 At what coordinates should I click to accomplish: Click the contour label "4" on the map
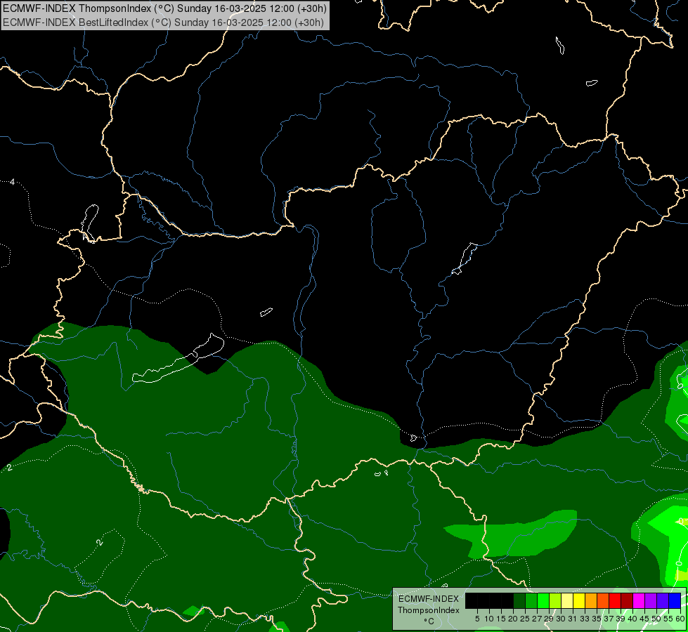[x=12, y=182]
